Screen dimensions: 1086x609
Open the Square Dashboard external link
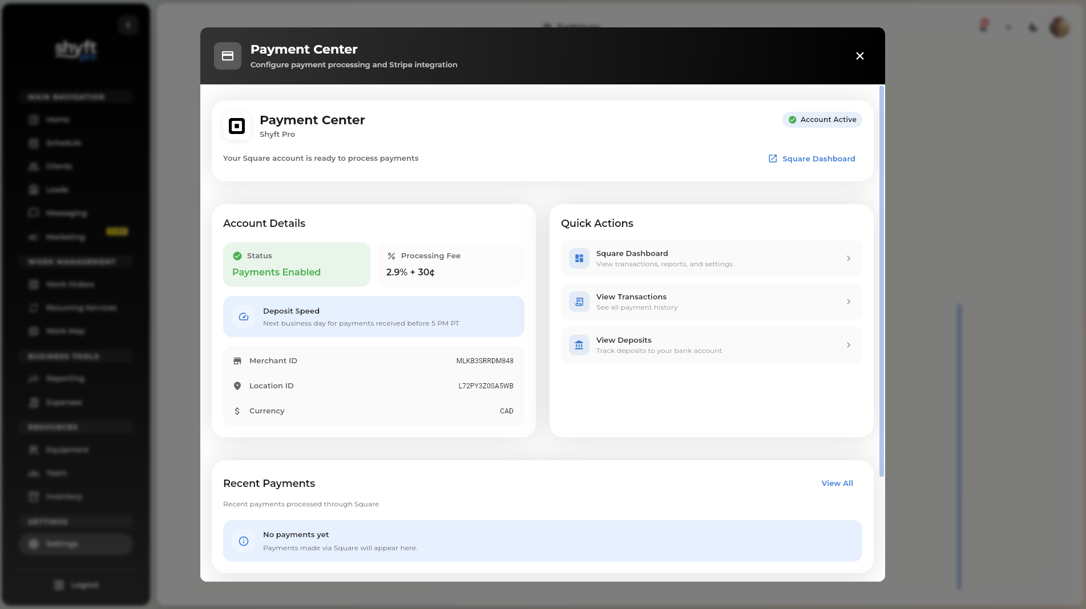[x=812, y=159]
